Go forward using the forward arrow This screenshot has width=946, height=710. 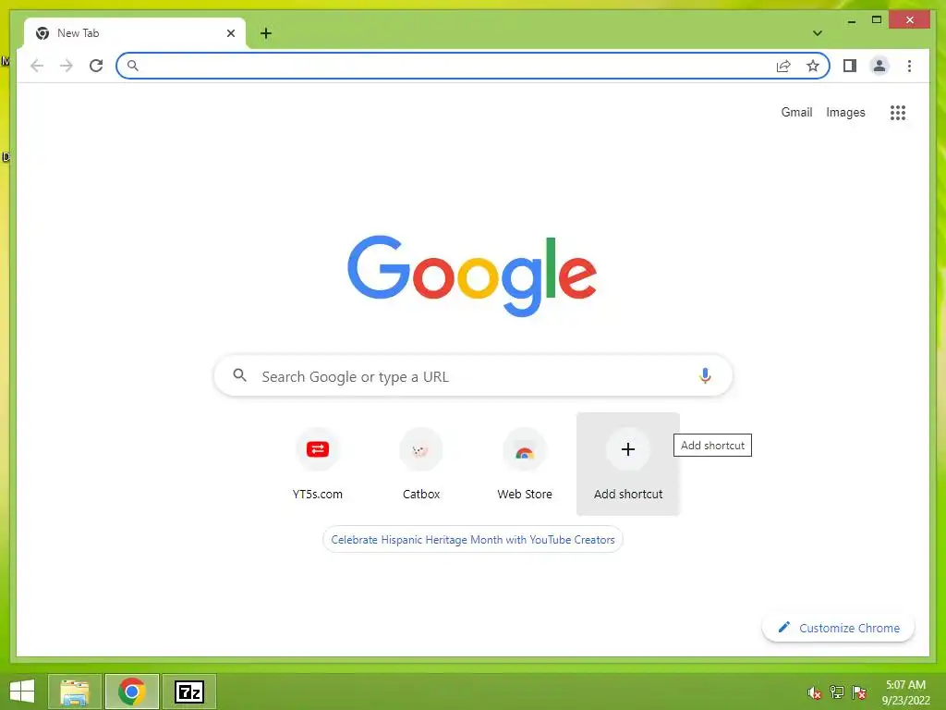pyautogui.click(x=67, y=66)
